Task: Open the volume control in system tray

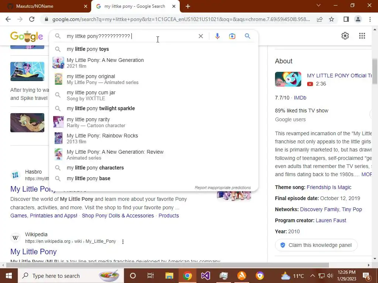Action: pyautogui.click(x=330, y=276)
